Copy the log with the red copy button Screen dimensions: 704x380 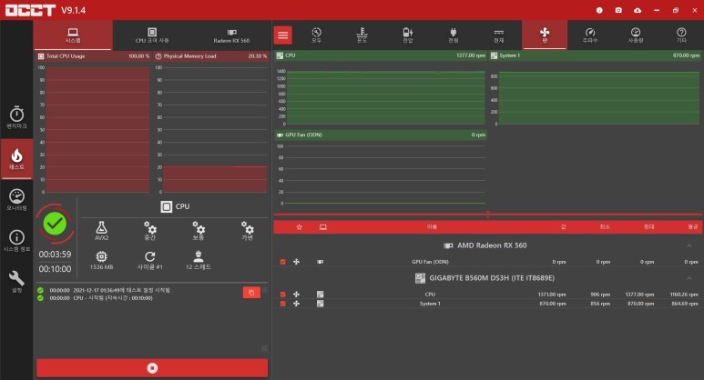click(251, 292)
